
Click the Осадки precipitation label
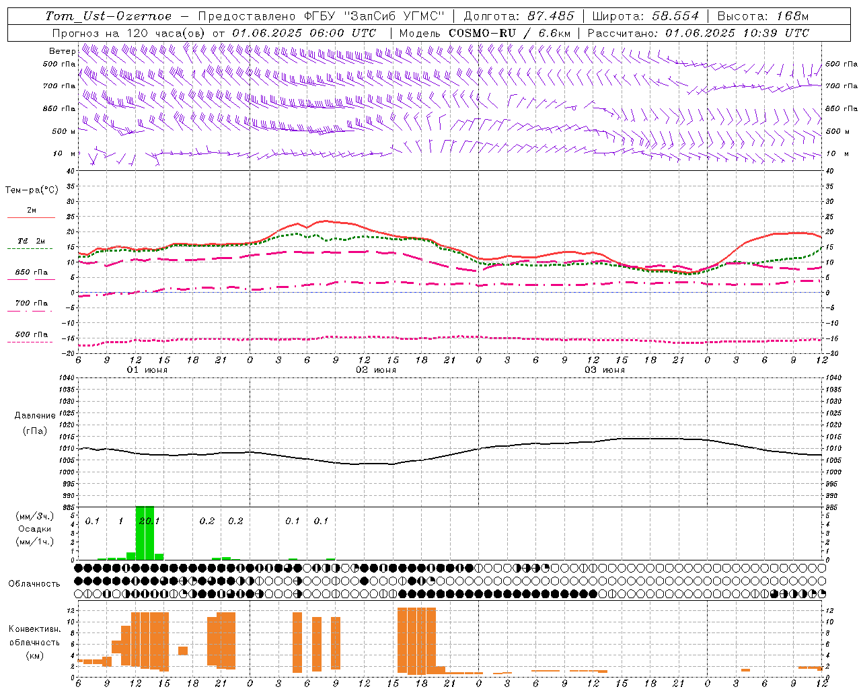[x=34, y=529]
